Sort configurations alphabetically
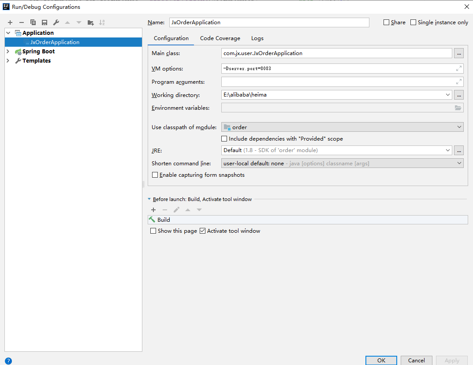 tap(102, 22)
